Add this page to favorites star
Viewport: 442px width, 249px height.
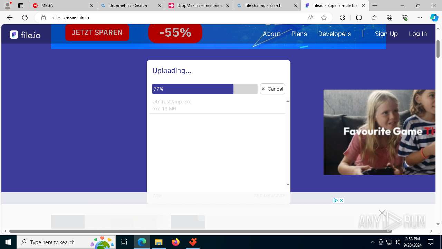(324, 18)
